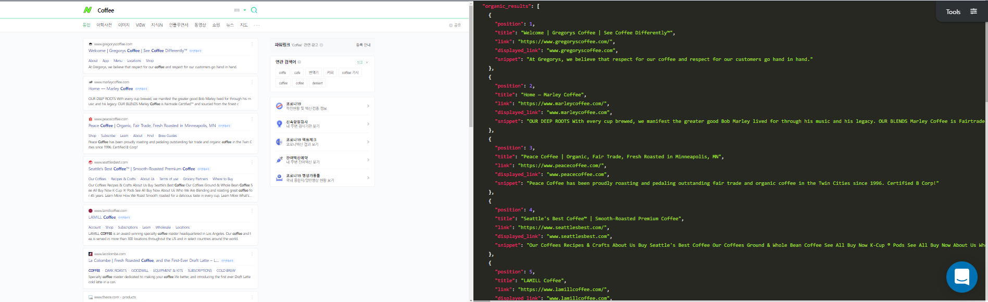Open the LAMILL Coffee result title
The width and height of the screenshot is (988, 302).
coord(102,217)
